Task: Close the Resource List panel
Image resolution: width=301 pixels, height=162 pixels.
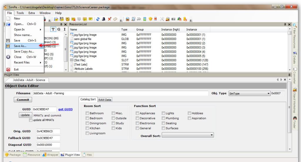Action: pos(289,24)
